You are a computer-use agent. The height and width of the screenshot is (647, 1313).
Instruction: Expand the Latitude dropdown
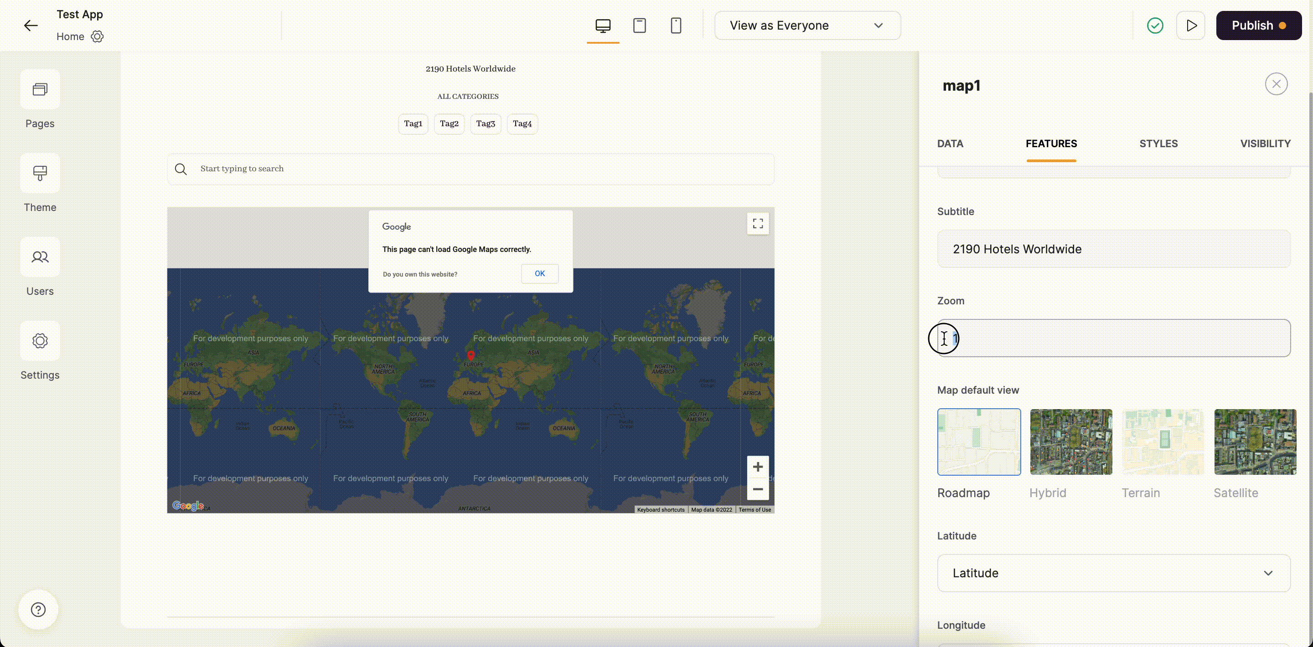tap(1113, 573)
